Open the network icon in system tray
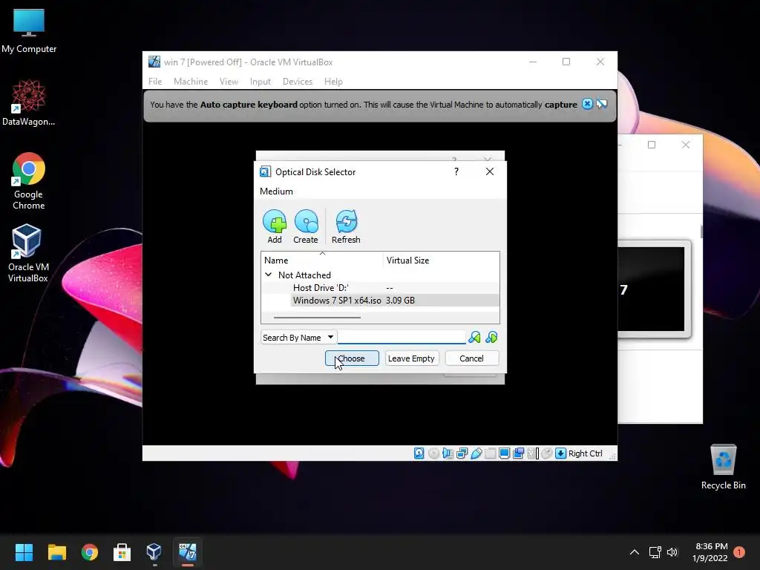This screenshot has height=570, width=760. tap(655, 552)
